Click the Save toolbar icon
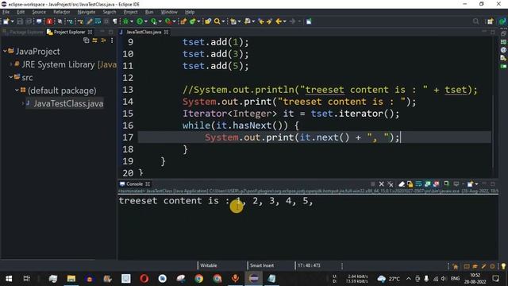 point(20,21)
